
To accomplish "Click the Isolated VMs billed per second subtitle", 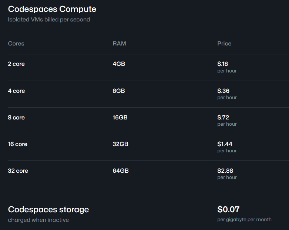I will (49, 20).
